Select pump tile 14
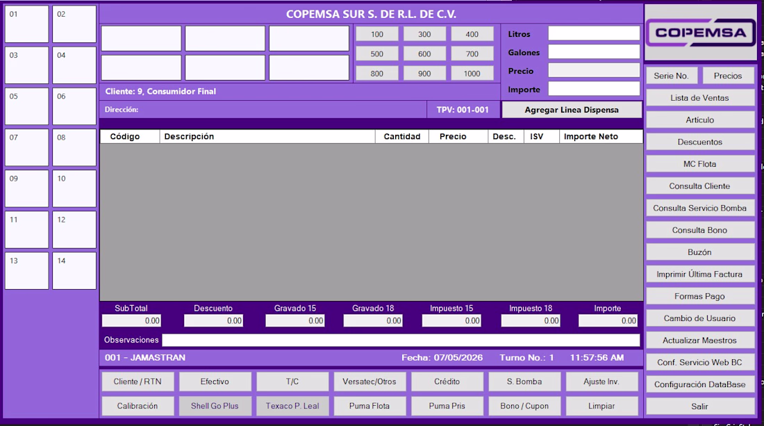The height and width of the screenshot is (426, 764). tap(74, 271)
